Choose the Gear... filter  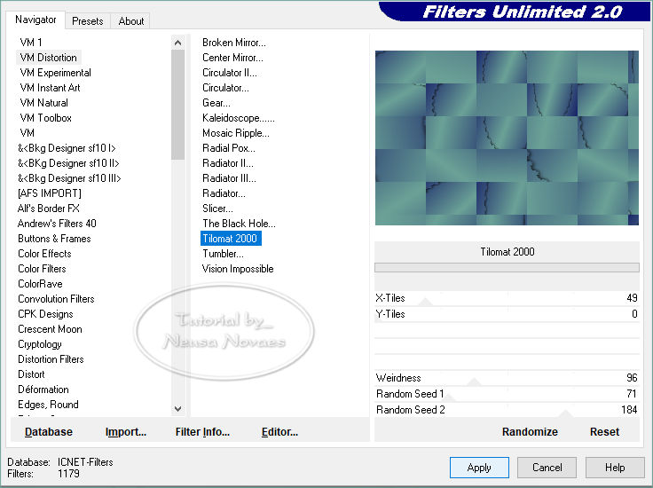[216, 102]
